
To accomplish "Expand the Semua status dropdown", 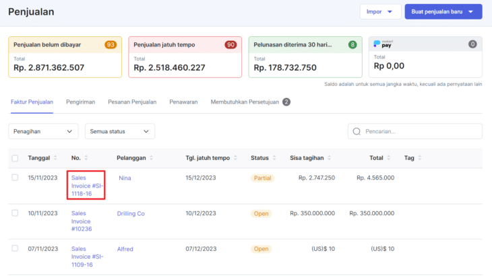I will (119, 132).
